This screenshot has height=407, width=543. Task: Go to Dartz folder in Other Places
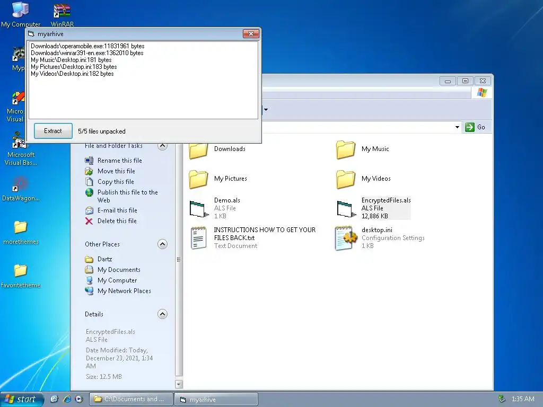pos(104,259)
